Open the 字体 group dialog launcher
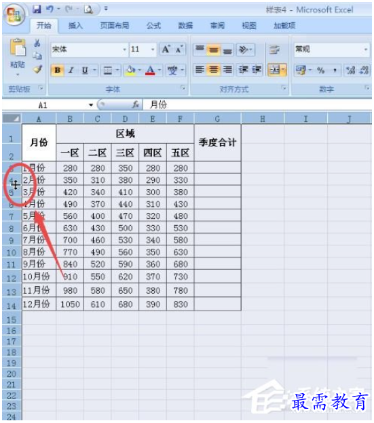 [x=183, y=87]
